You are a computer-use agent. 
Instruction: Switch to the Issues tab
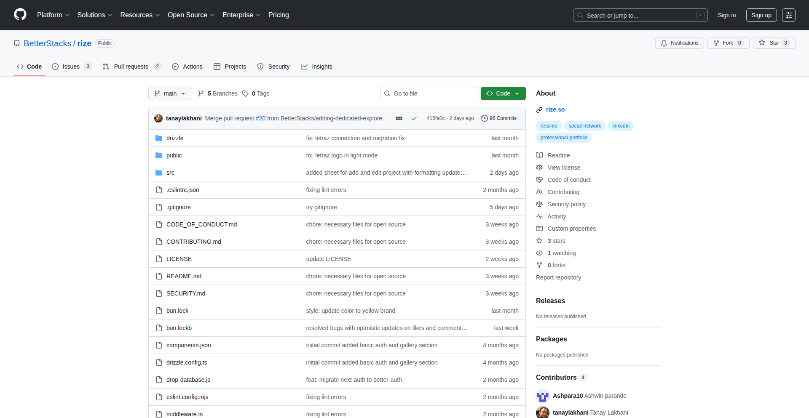pyautogui.click(x=71, y=67)
